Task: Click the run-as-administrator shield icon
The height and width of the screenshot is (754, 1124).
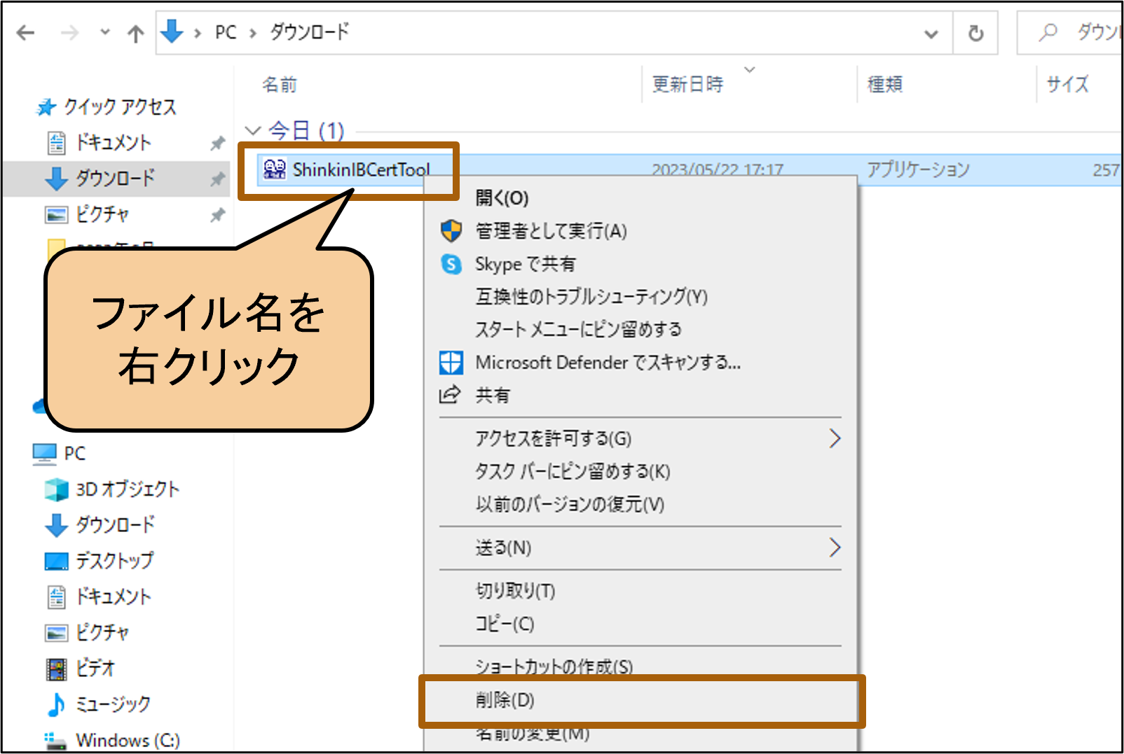Action: (451, 231)
